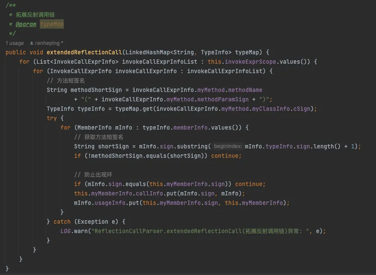Screen dimensions: 376x275
Task: Select highlighted typeMap in the Javadoc comment
Action: point(52,24)
